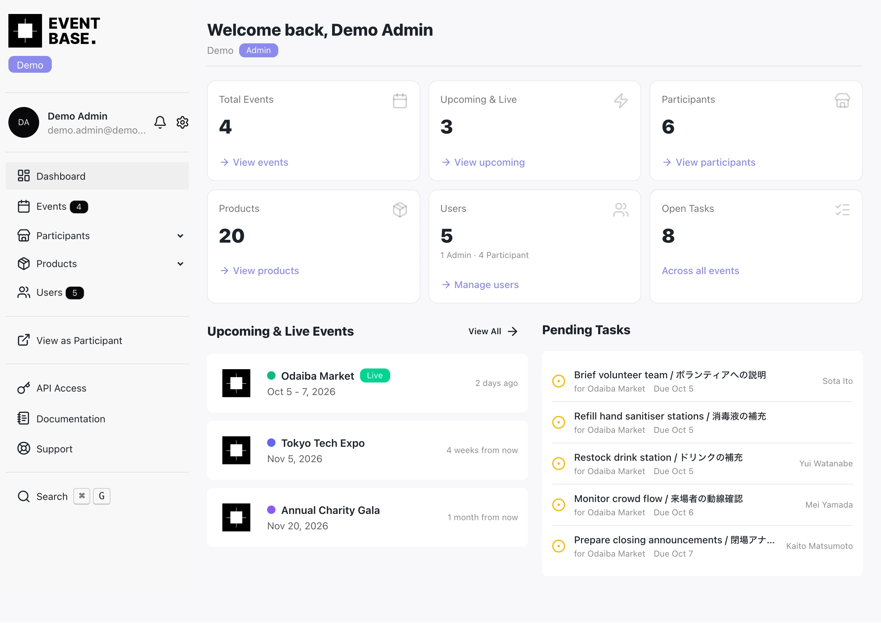Mark Brief volunteer team task complete
This screenshot has width=881, height=623.
[559, 381]
